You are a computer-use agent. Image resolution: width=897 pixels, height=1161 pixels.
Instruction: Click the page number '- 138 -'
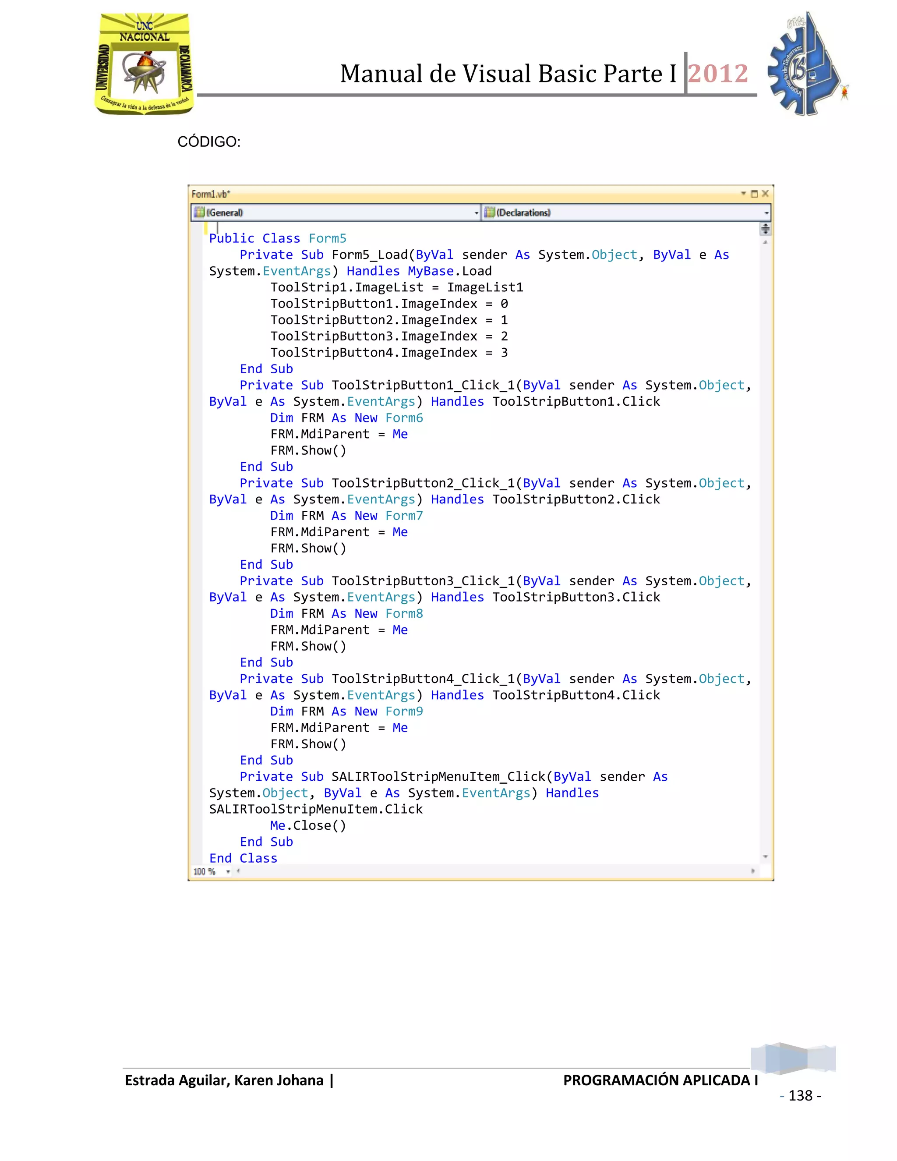[x=800, y=1096]
